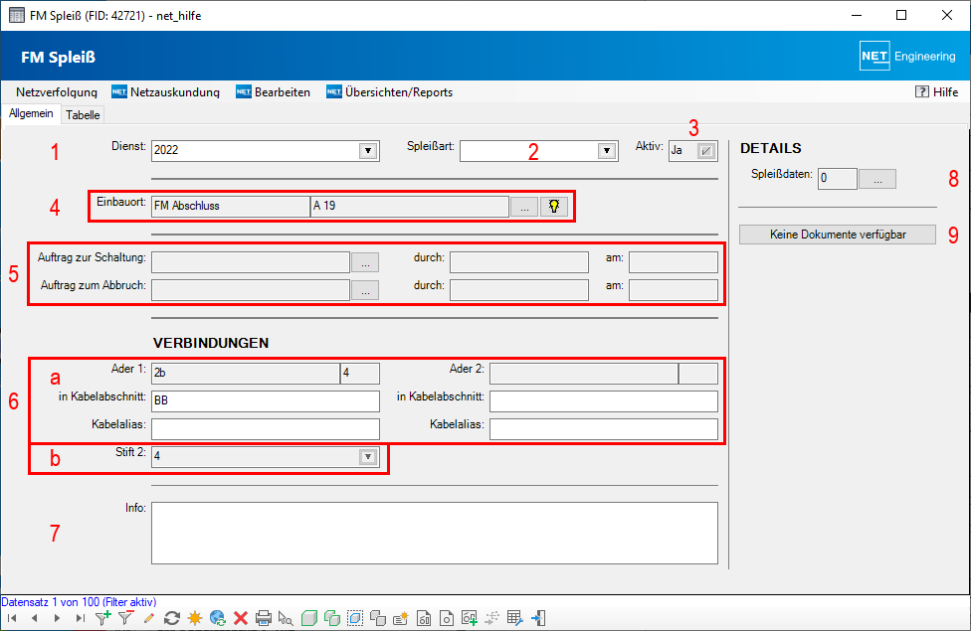Click the in Kabelabschnitt field for Ader 2

pyautogui.click(x=604, y=400)
